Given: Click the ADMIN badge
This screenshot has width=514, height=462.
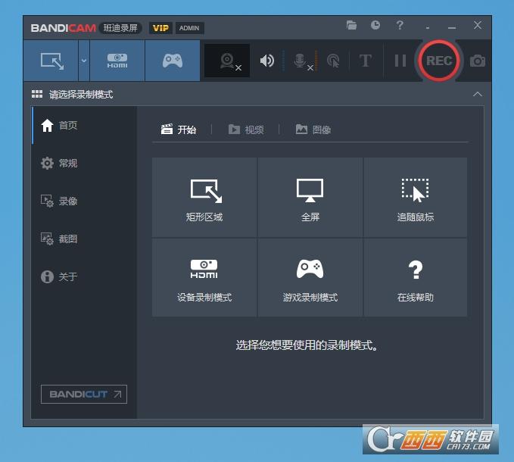Looking at the screenshot, I should (x=189, y=28).
